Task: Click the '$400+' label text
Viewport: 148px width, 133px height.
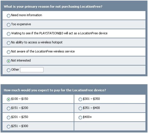Action: click(87, 117)
